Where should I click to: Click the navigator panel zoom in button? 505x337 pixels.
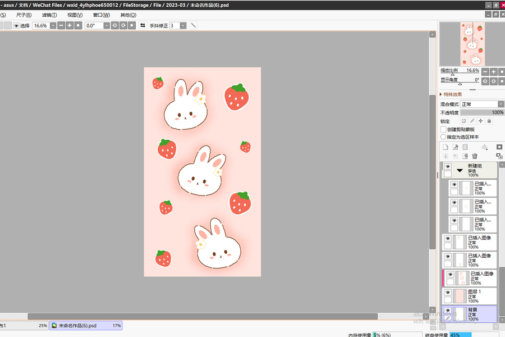(x=493, y=72)
